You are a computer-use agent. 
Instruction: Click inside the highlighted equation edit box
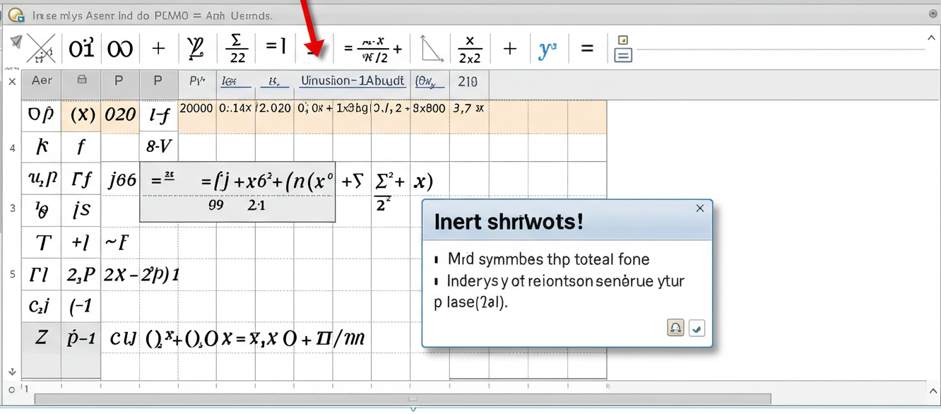[x=237, y=192]
